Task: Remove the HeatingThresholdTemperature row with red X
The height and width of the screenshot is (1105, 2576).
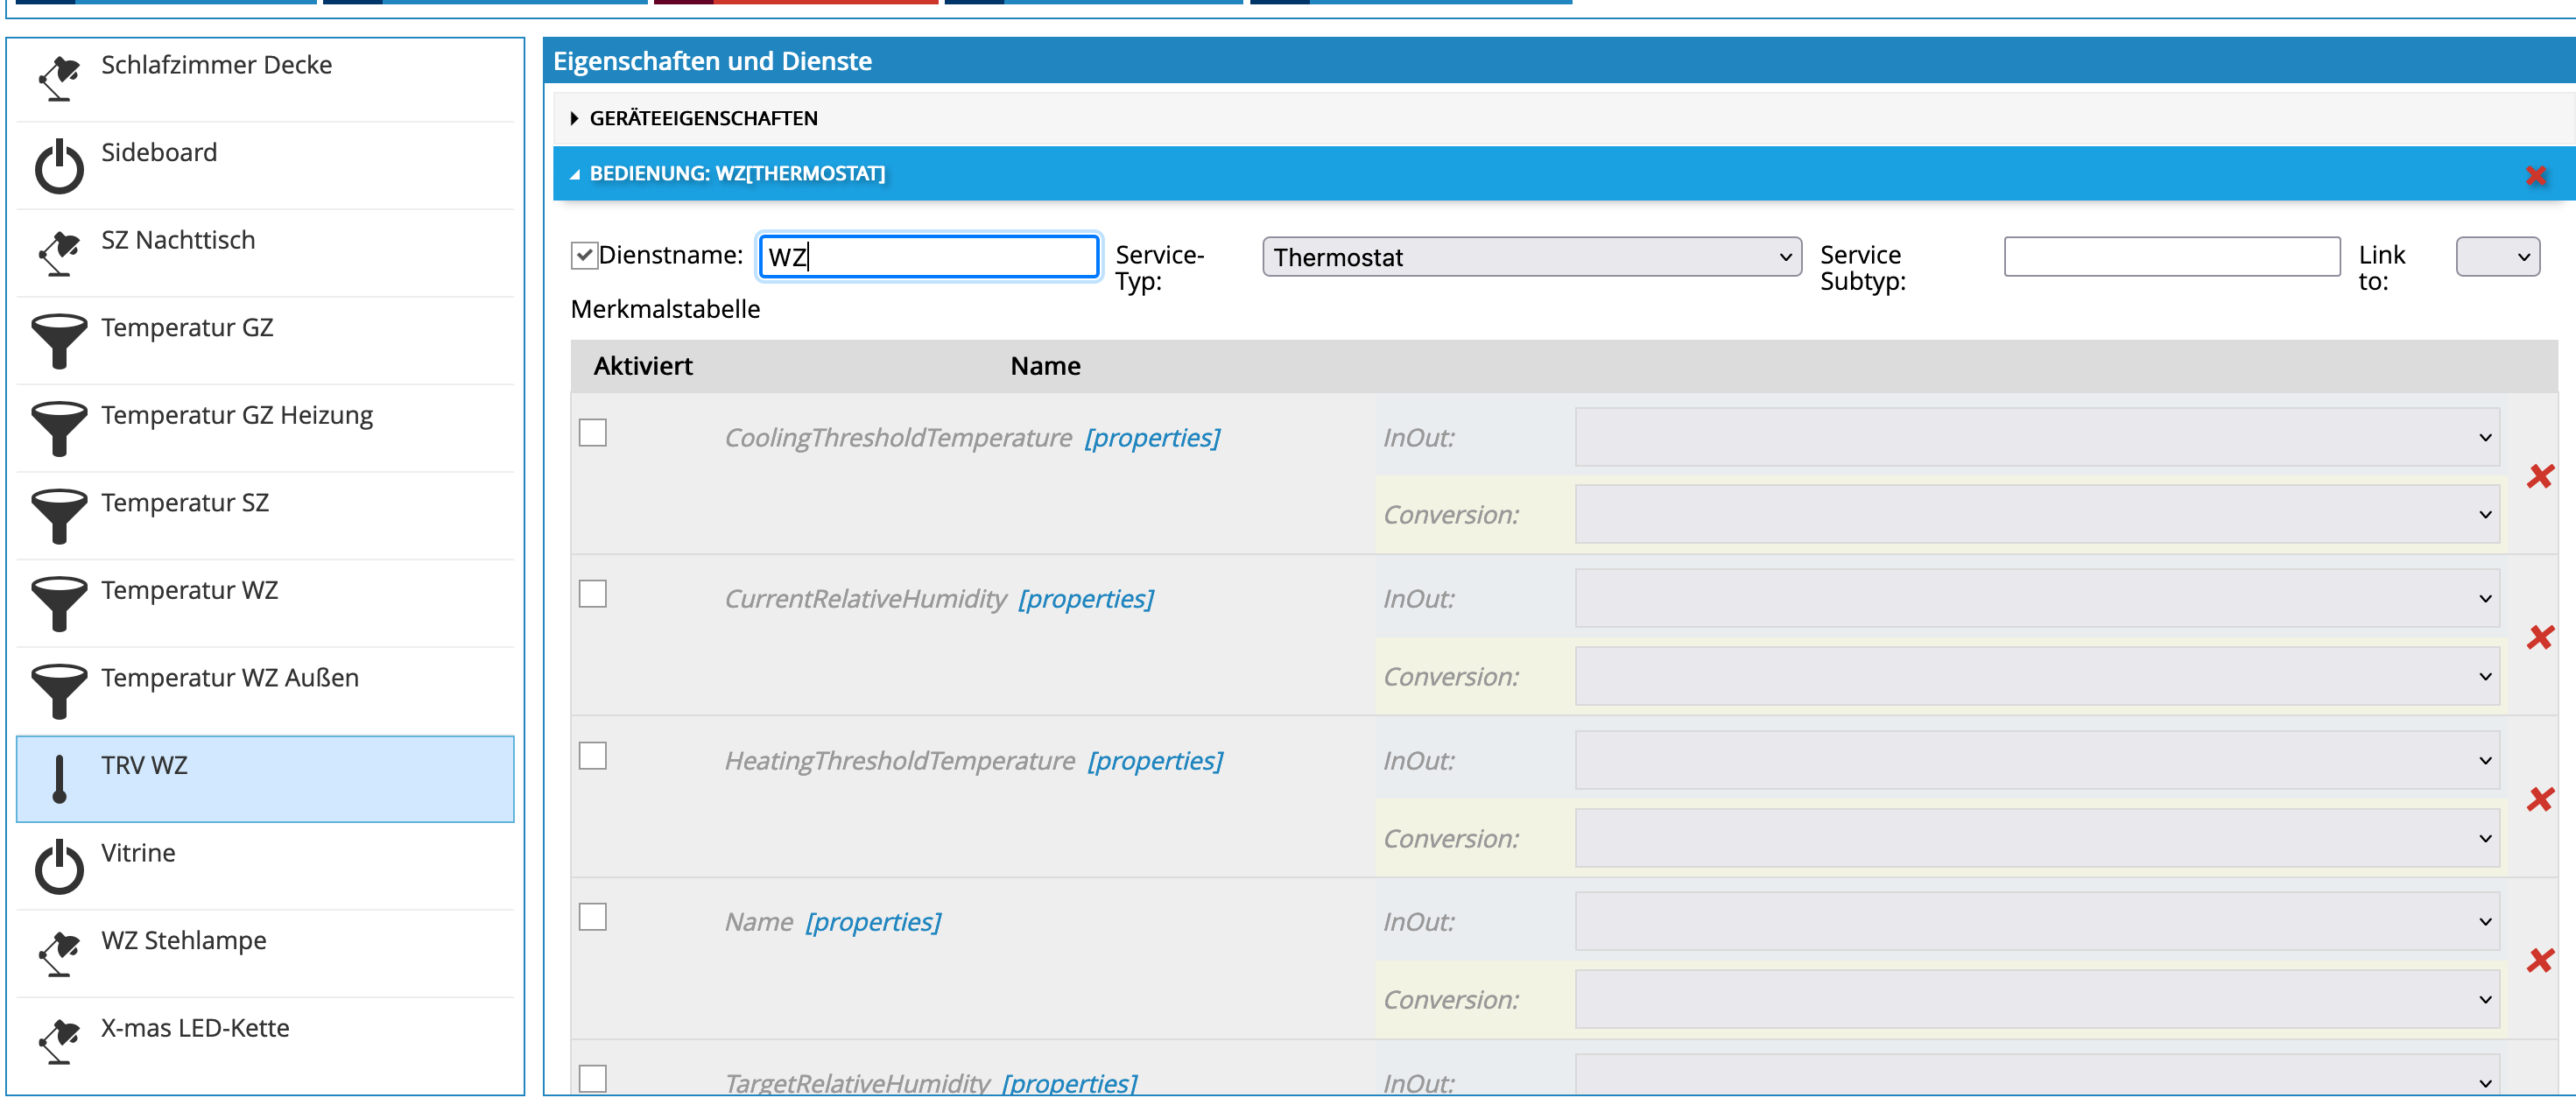Action: pyautogui.click(x=2540, y=799)
